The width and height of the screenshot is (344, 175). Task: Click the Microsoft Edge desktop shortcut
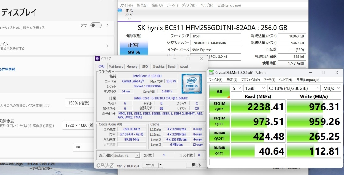(x=11, y=164)
